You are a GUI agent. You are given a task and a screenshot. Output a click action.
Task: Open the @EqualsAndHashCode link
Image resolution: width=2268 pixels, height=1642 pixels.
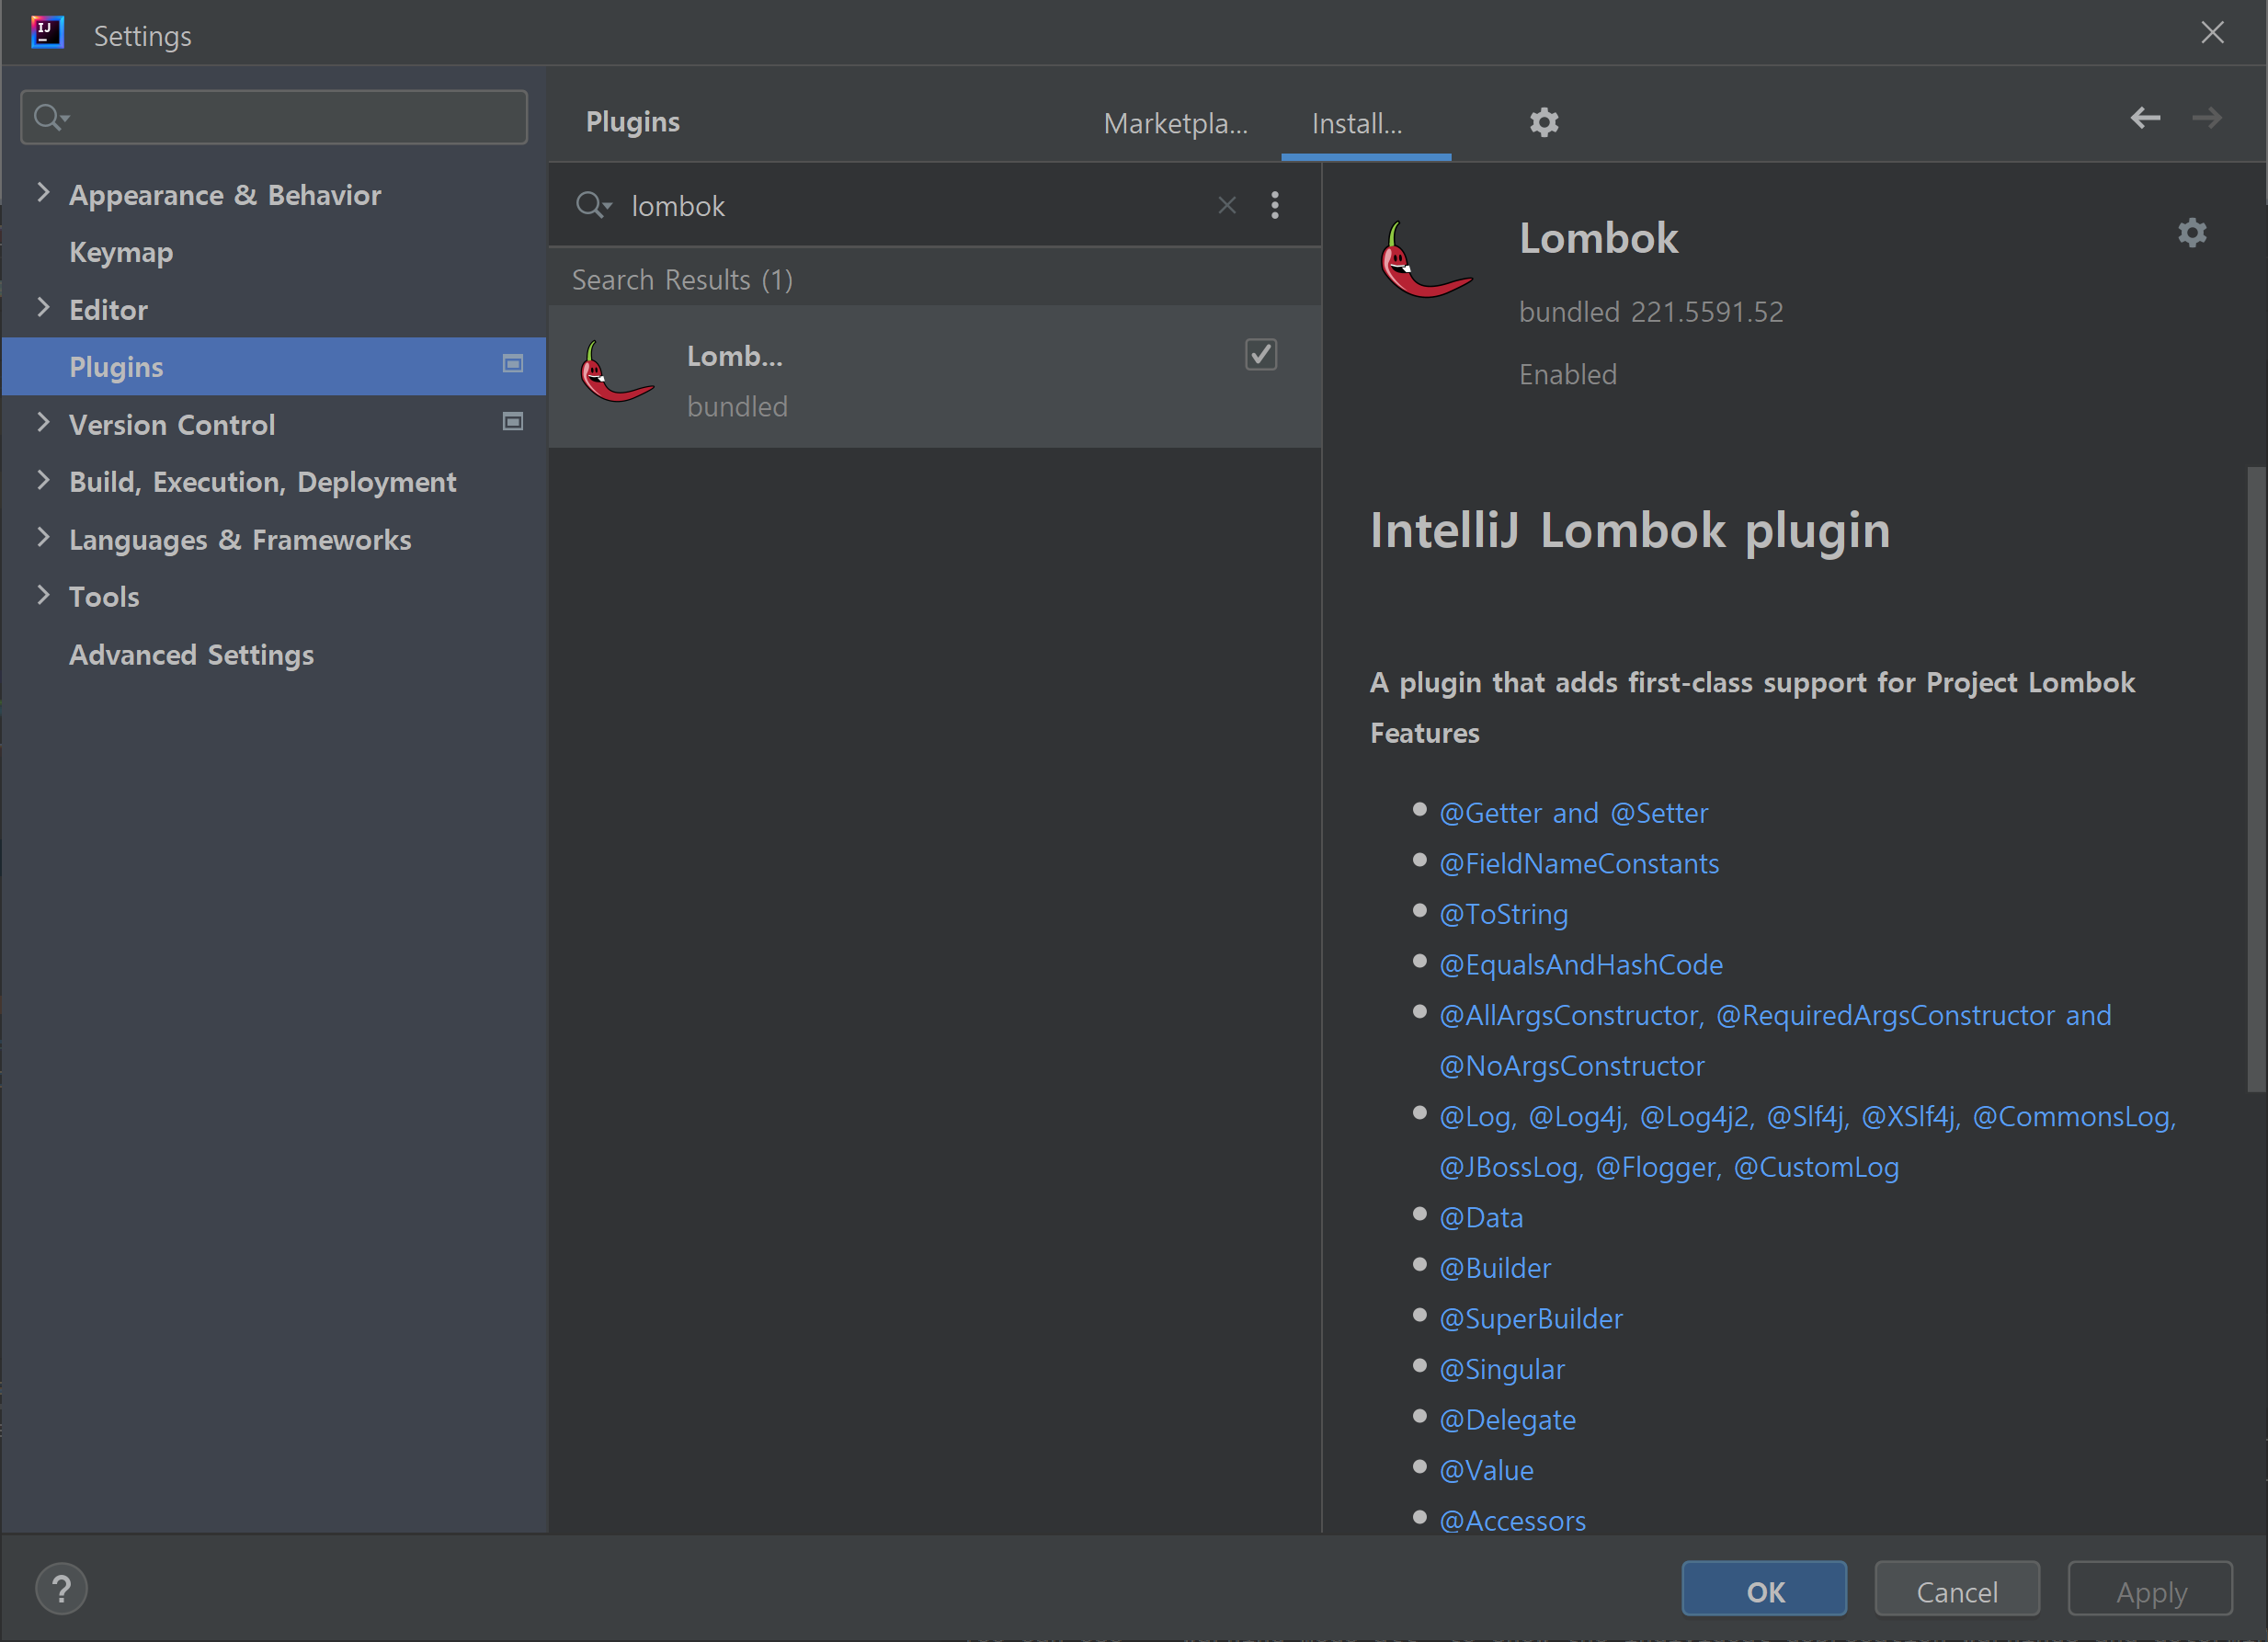[x=1580, y=965]
